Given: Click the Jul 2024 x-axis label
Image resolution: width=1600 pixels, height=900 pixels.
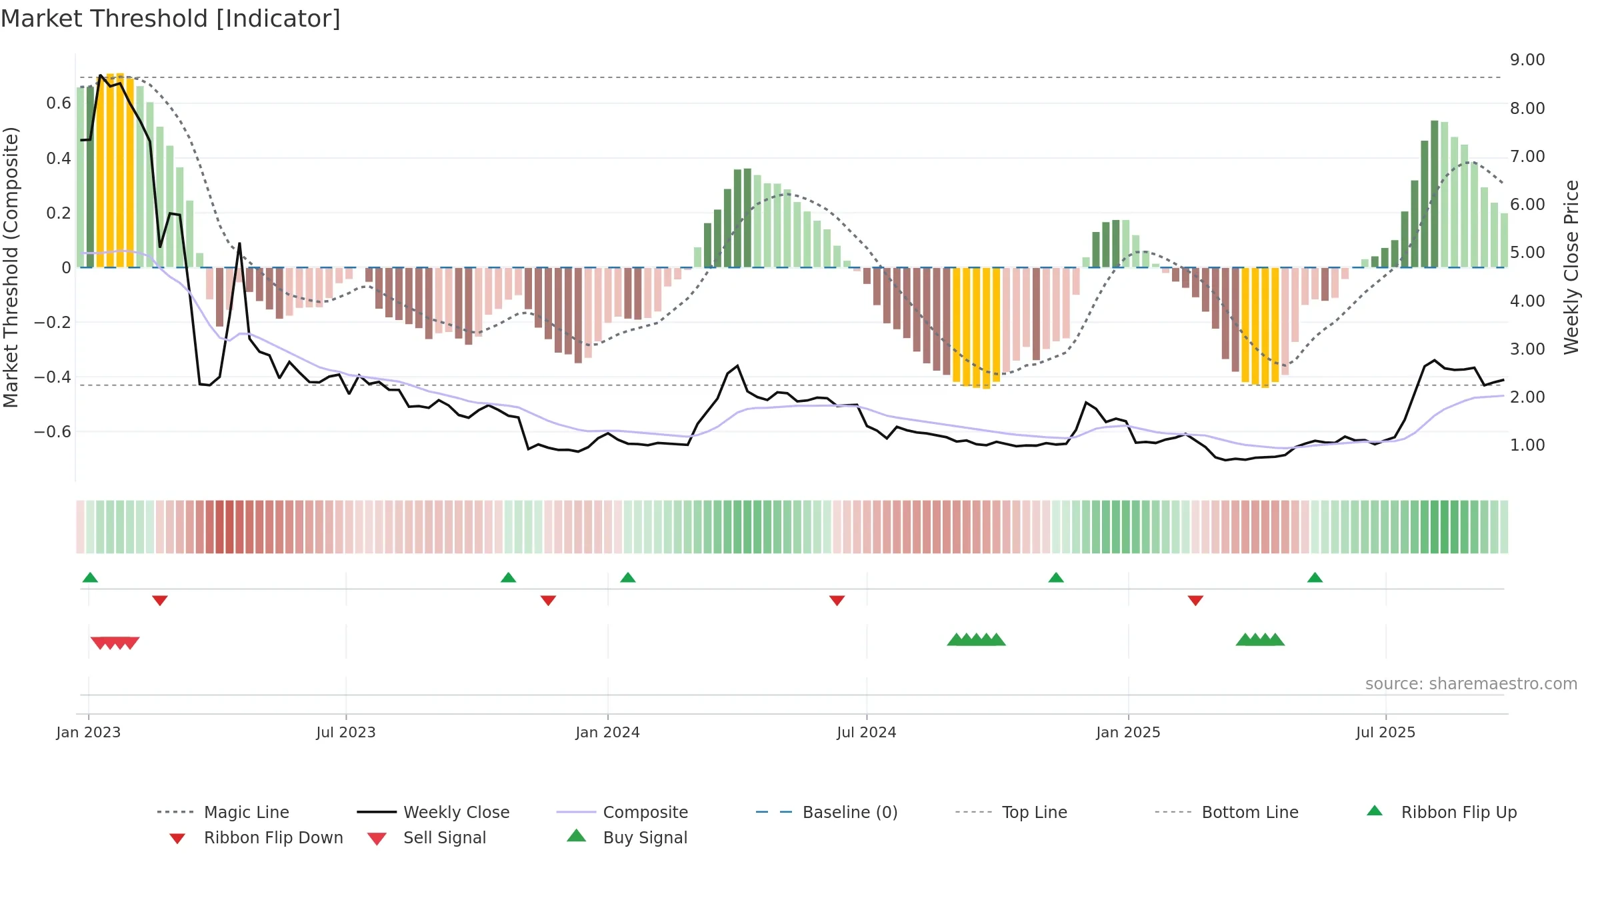Looking at the screenshot, I should click(x=867, y=732).
